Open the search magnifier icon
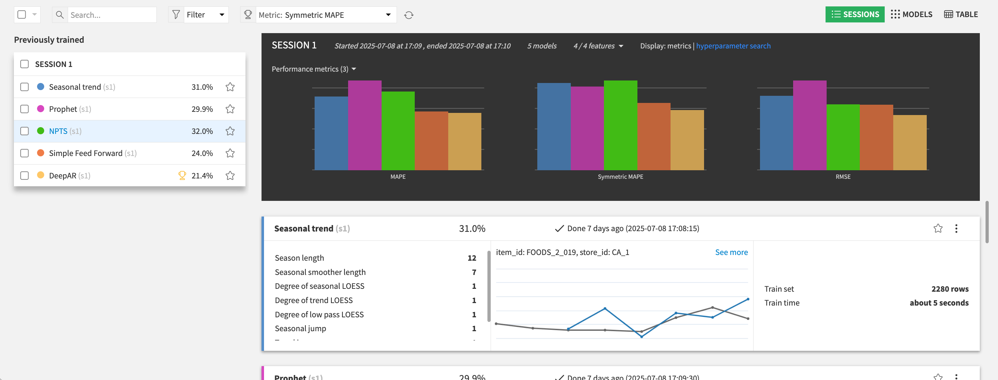The image size is (998, 380). [x=60, y=15]
